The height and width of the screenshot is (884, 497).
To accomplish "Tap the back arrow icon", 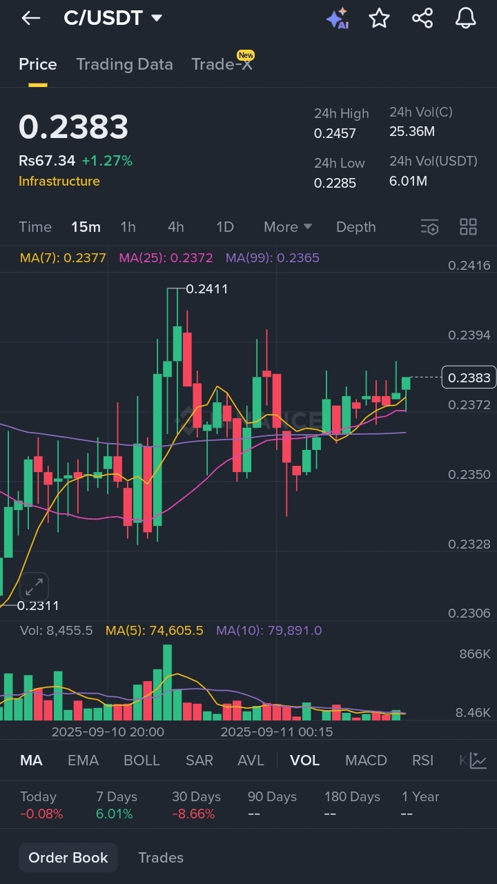I will coord(31,19).
